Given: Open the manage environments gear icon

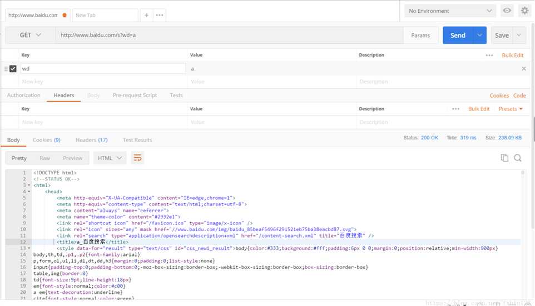Looking at the screenshot, I should [524, 11].
